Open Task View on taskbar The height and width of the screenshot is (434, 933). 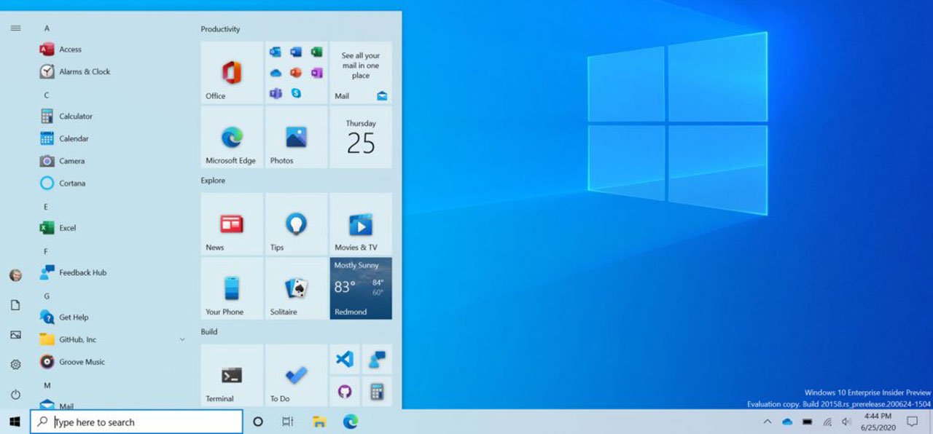click(x=287, y=422)
